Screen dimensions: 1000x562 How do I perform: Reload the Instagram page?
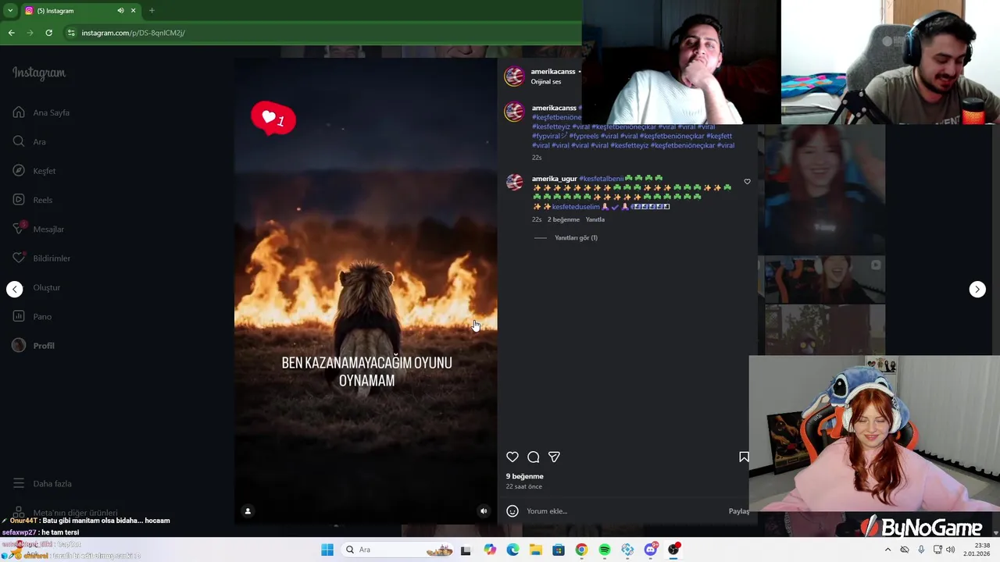click(x=48, y=33)
